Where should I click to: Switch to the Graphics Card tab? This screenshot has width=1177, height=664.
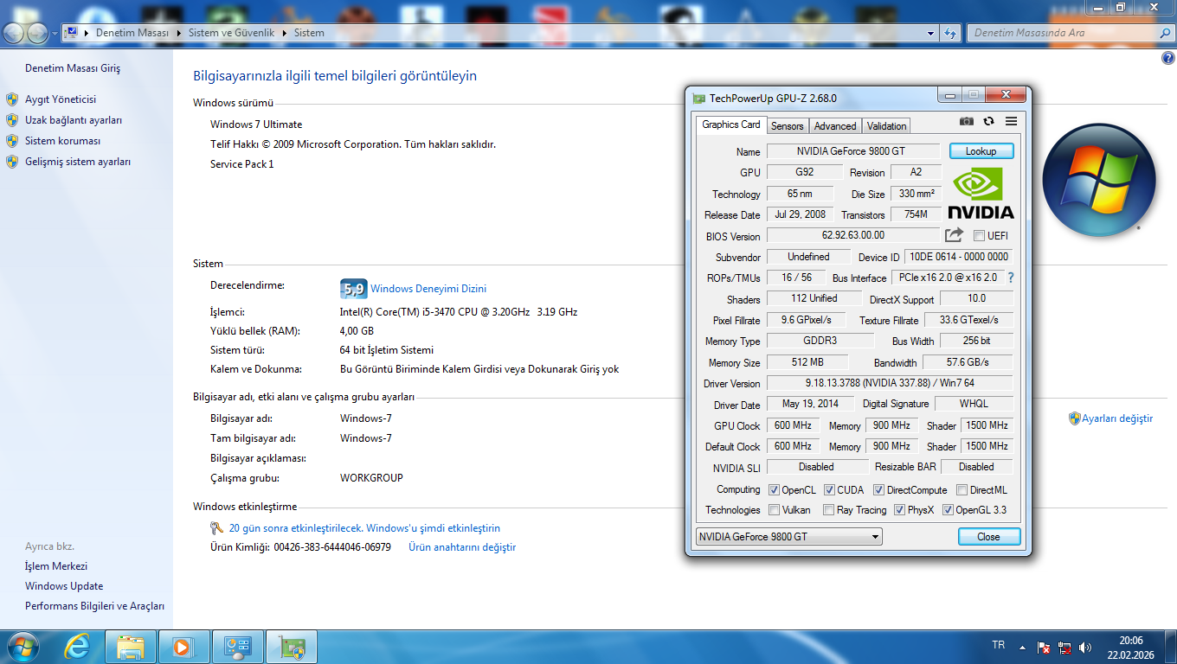(x=731, y=124)
